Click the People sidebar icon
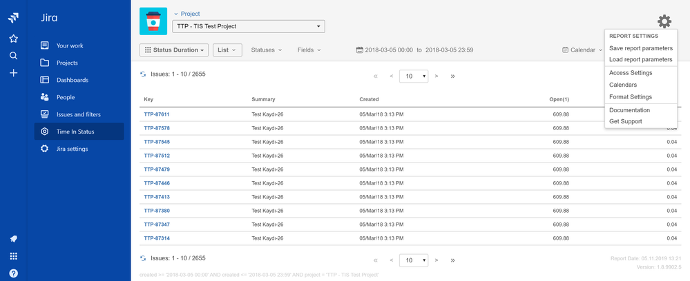The height and width of the screenshot is (281, 690). [x=44, y=97]
